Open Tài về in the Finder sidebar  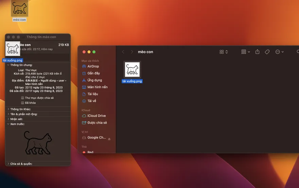[x=91, y=101]
